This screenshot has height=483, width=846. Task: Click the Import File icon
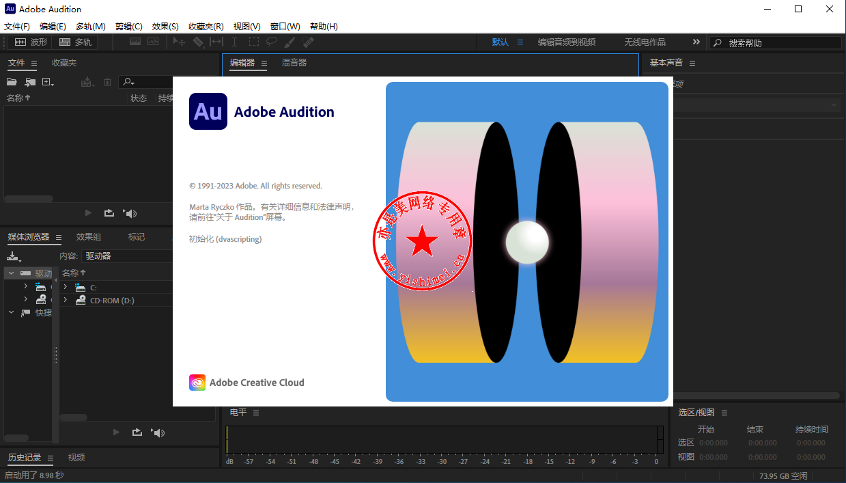(x=30, y=82)
